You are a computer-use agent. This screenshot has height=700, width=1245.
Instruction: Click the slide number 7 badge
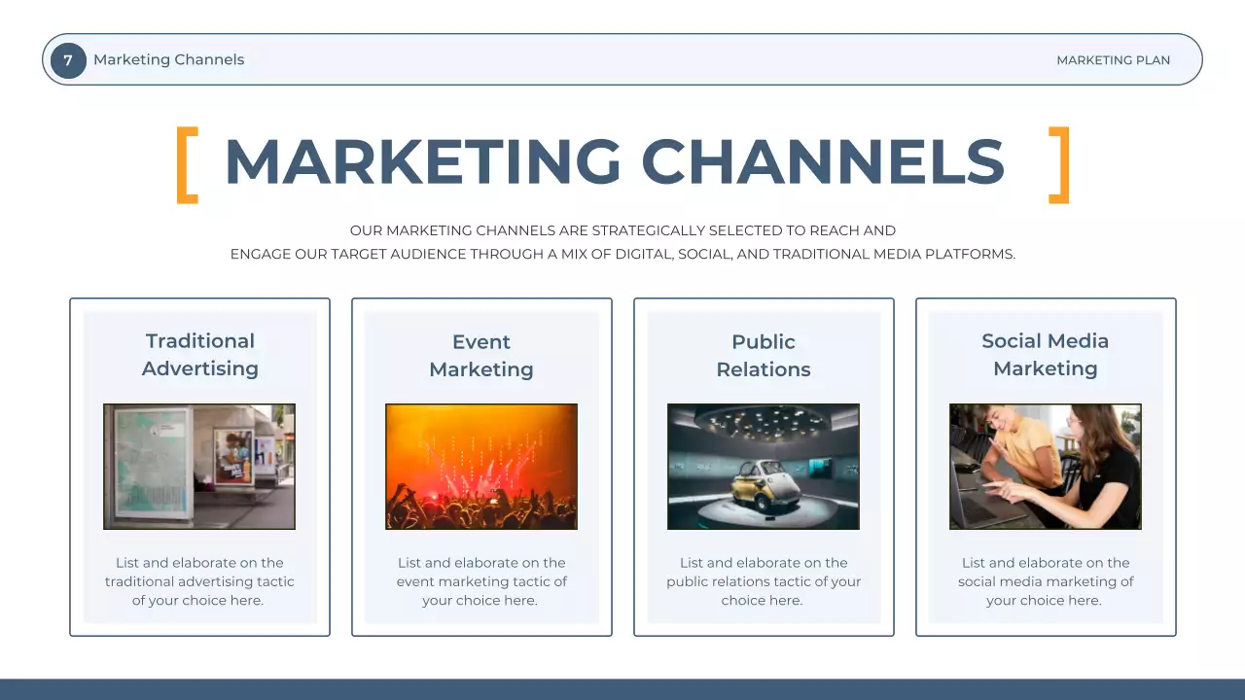tap(68, 59)
